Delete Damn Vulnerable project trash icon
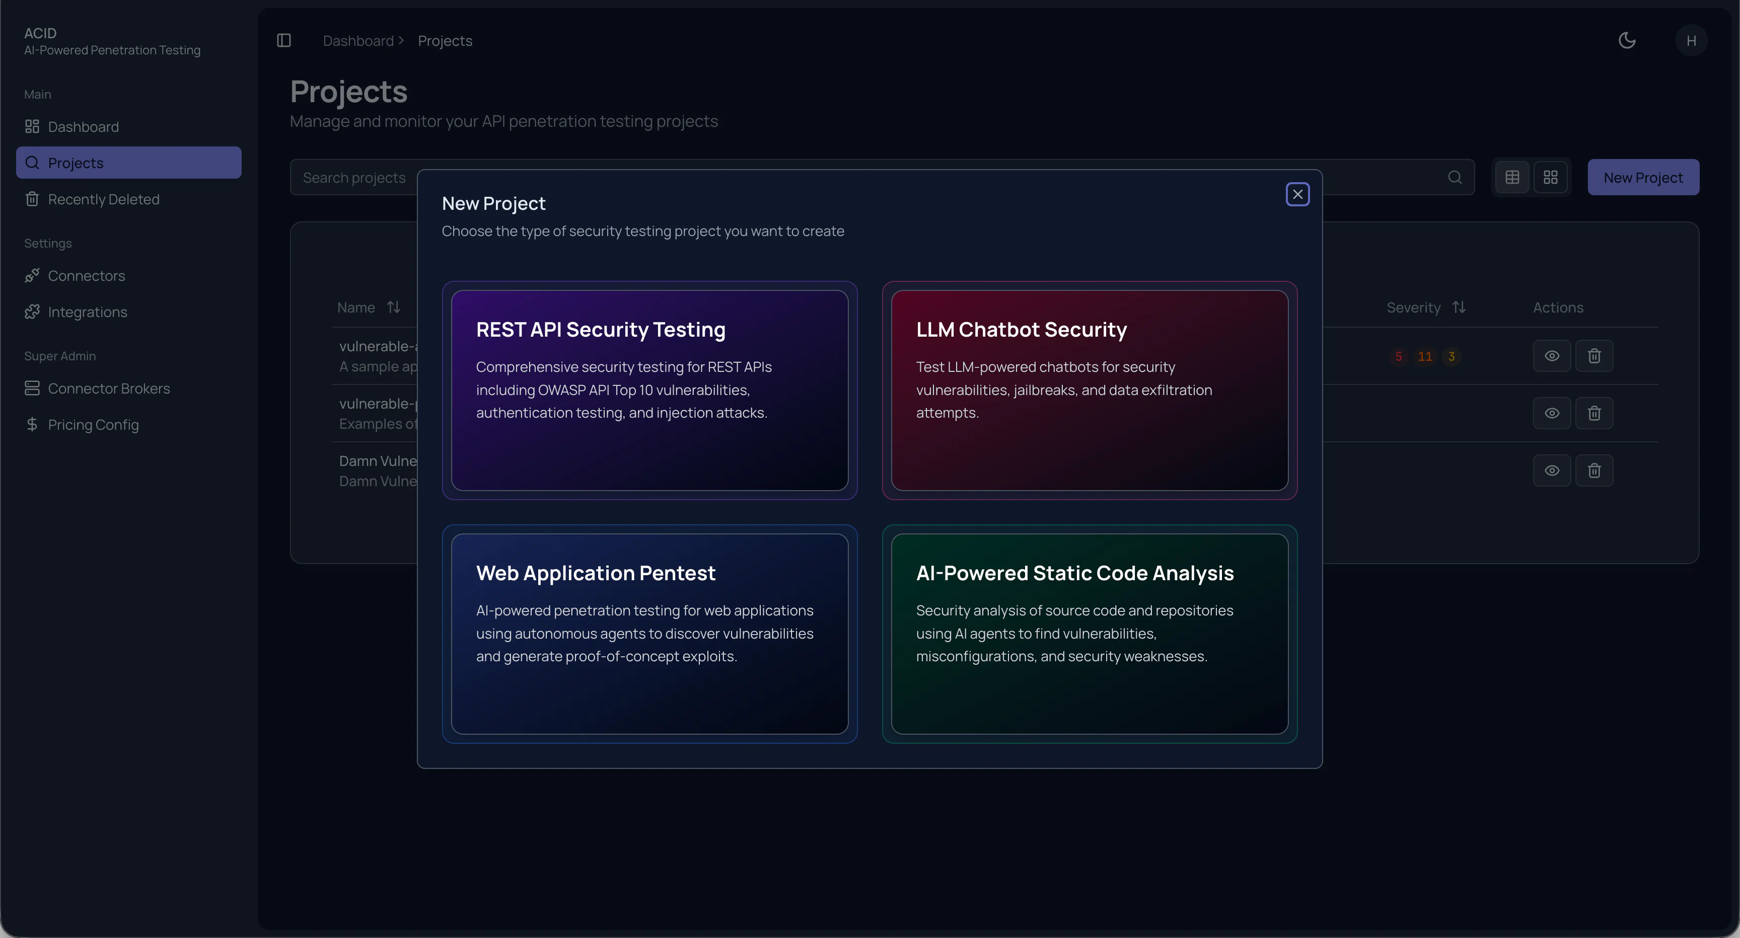1740x938 pixels. [1594, 471]
